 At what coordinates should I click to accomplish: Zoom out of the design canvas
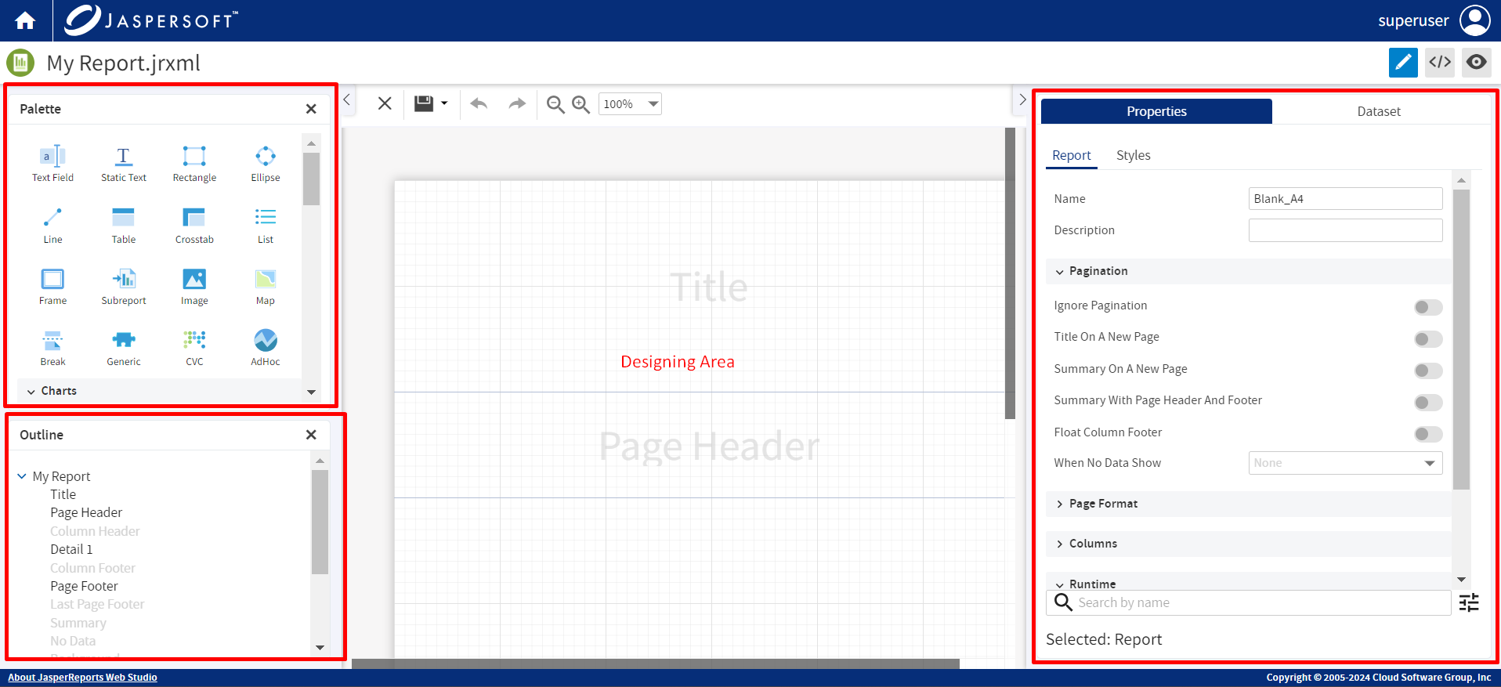click(555, 104)
